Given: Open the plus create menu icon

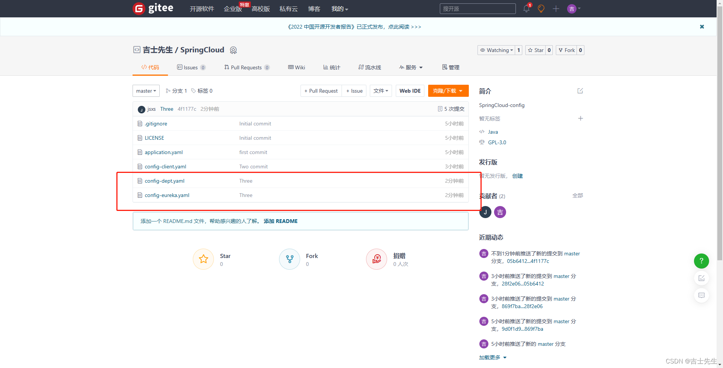Looking at the screenshot, I should 556,8.
